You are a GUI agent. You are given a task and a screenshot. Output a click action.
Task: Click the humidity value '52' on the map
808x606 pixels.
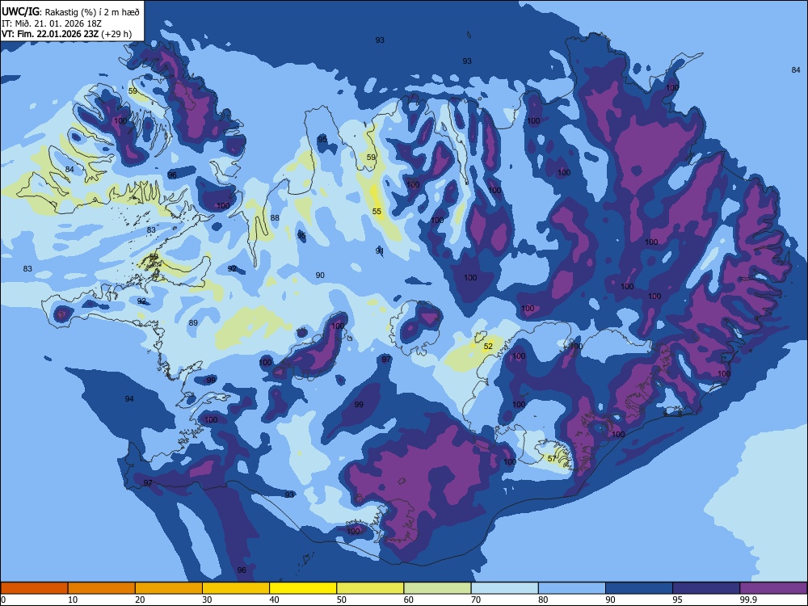[x=488, y=347]
